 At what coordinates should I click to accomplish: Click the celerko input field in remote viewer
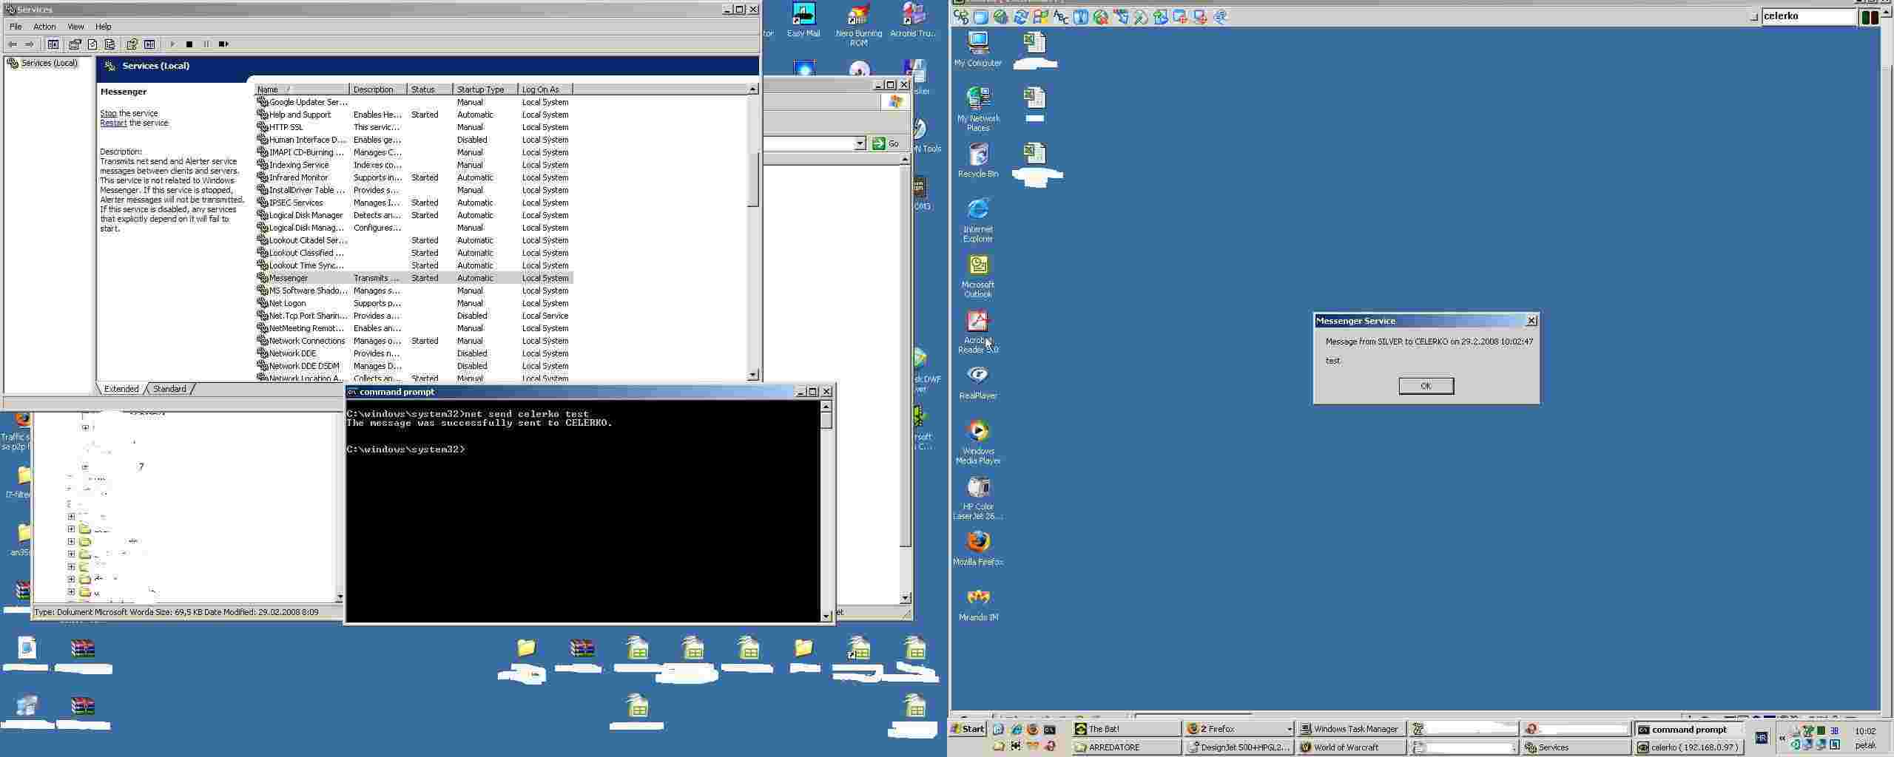1809,16
